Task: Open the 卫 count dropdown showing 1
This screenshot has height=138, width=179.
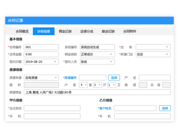Action: pyautogui.click(x=112, y=85)
